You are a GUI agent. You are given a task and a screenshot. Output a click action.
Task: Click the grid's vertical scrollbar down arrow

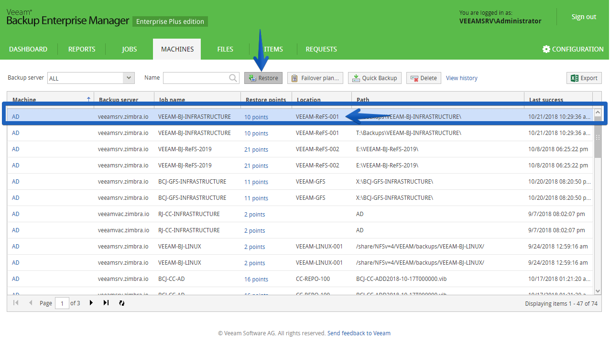click(x=598, y=291)
